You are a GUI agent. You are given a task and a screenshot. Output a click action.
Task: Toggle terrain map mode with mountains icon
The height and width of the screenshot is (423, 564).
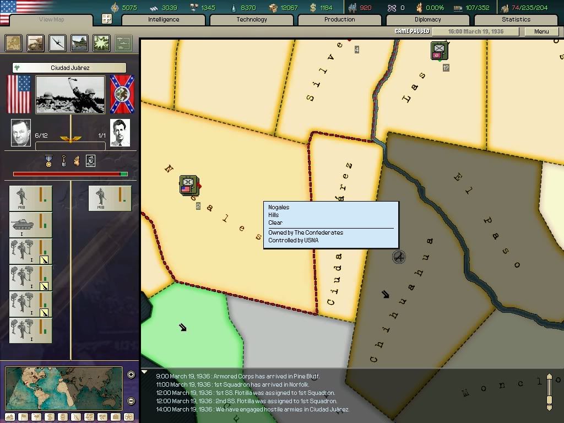10,417
